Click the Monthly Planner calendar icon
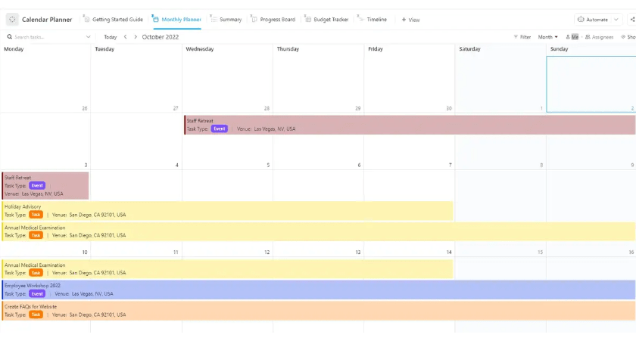This screenshot has height=350, width=636. click(x=155, y=19)
